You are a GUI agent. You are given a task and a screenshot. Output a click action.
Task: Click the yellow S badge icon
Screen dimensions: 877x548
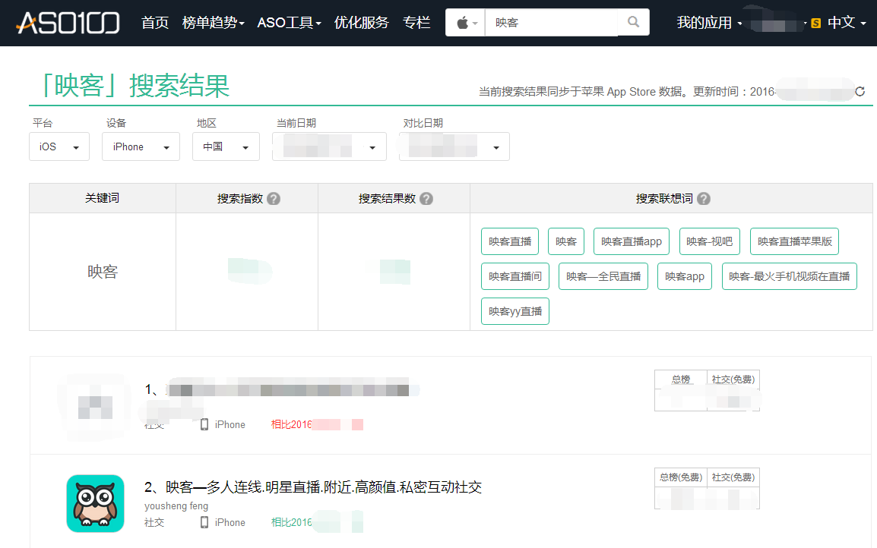point(816,23)
